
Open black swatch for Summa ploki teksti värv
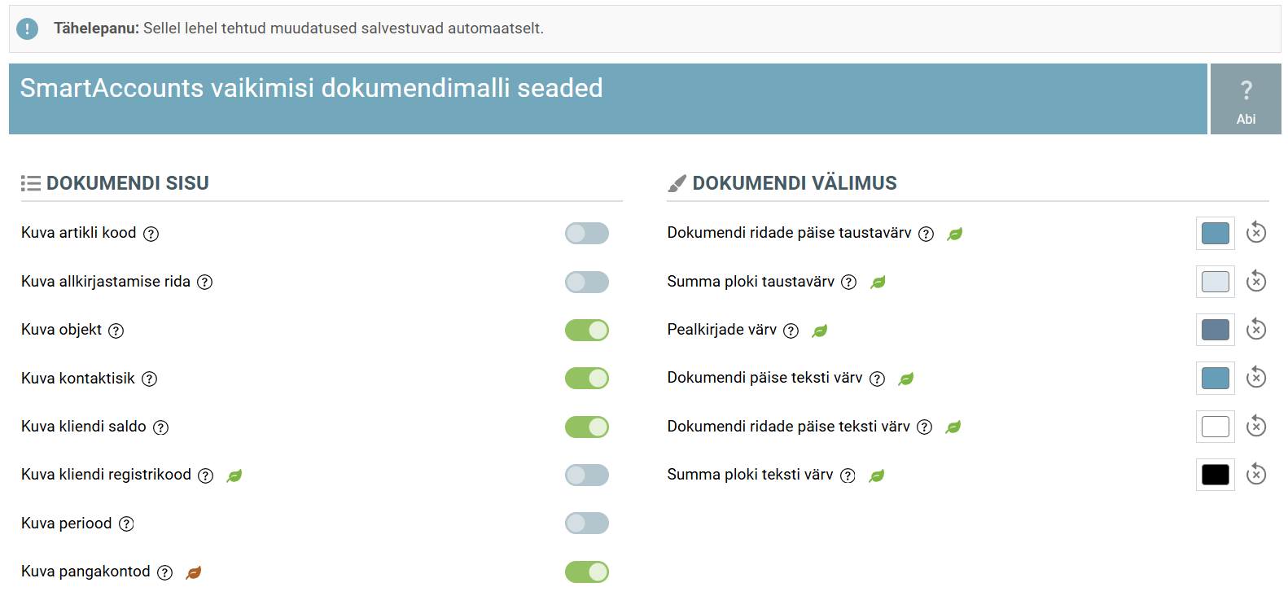point(1216,475)
